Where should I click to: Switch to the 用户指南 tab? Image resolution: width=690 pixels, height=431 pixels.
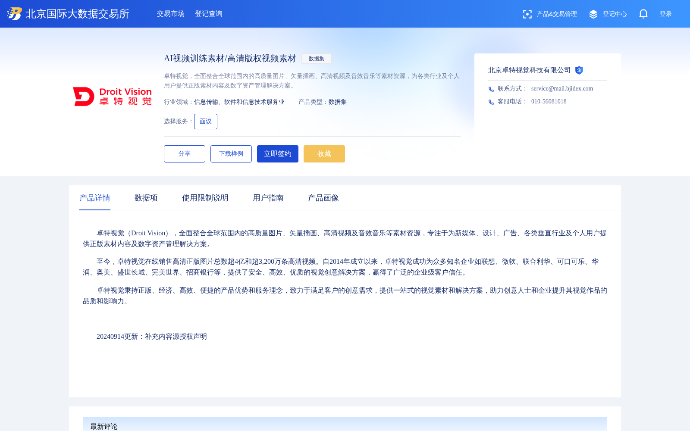pyautogui.click(x=268, y=198)
